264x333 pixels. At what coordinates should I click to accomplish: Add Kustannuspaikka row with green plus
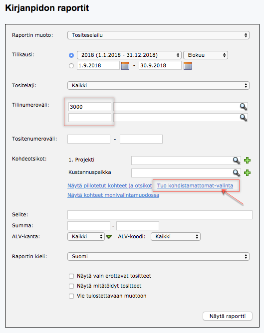247,172
